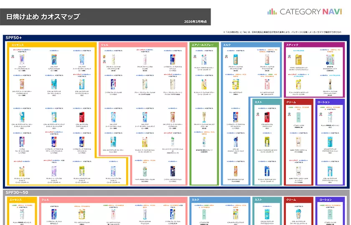Open the yellow Mommy UV aqua milk product

(x=236, y=84)
